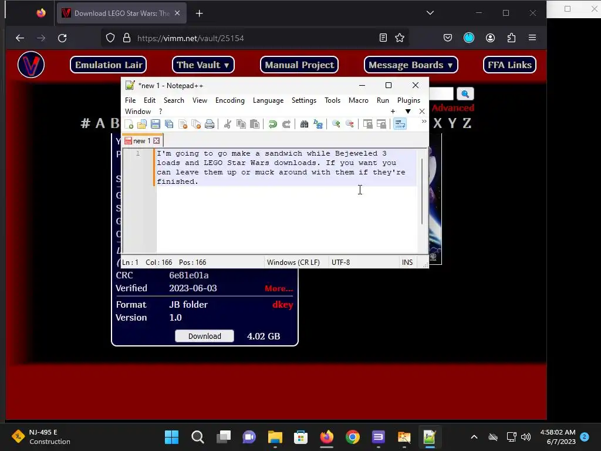Select the 'new 1' document tab
The image size is (601, 451).
tap(142, 141)
